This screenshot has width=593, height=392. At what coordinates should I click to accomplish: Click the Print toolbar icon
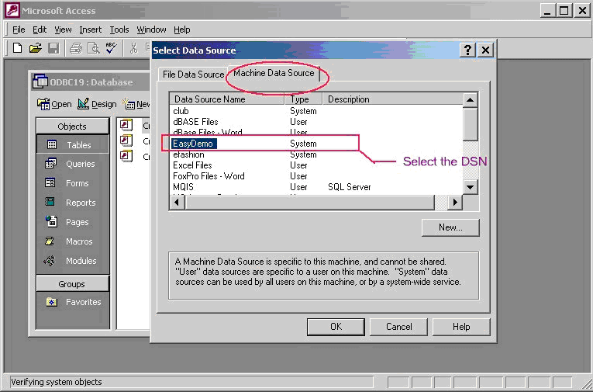click(76, 48)
